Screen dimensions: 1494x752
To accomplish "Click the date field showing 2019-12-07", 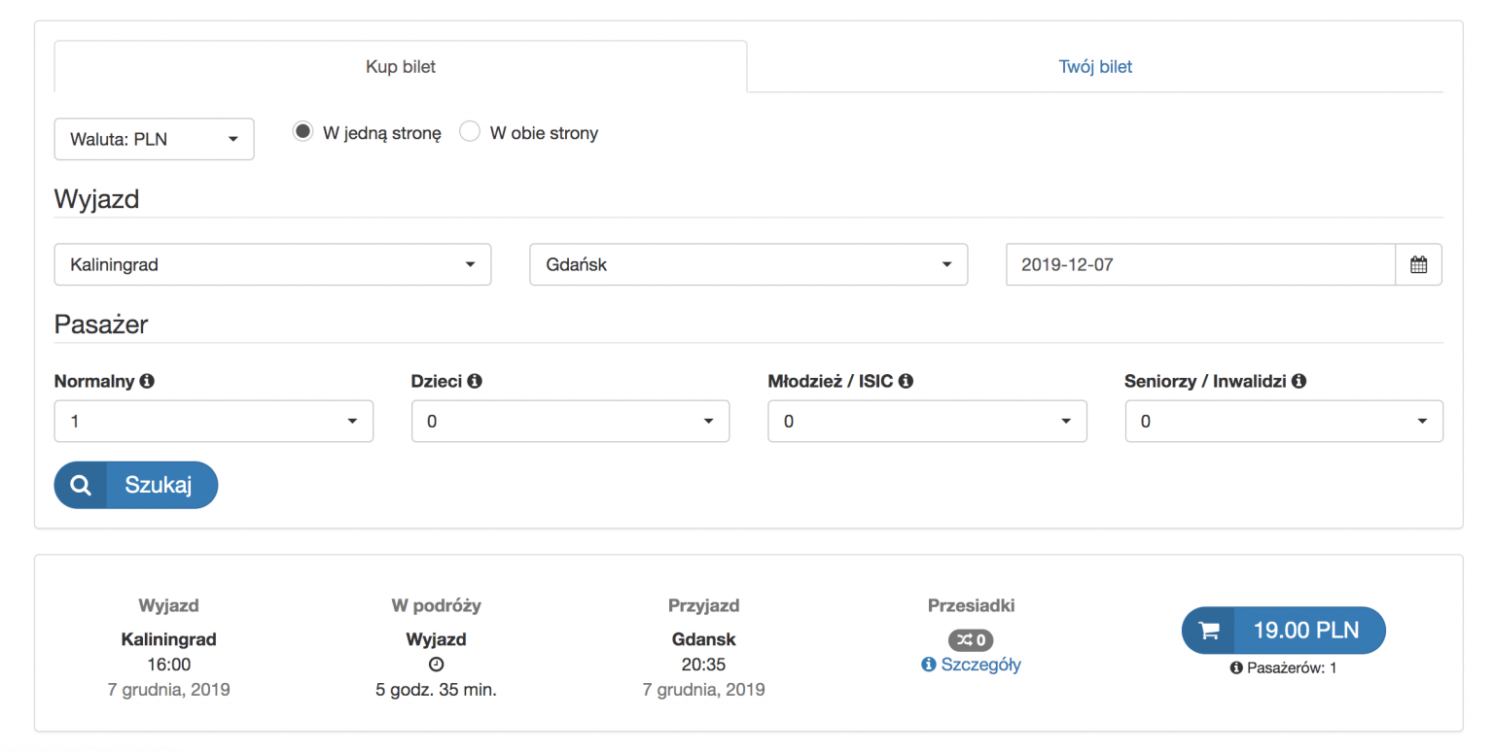I will click(1200, 264).
